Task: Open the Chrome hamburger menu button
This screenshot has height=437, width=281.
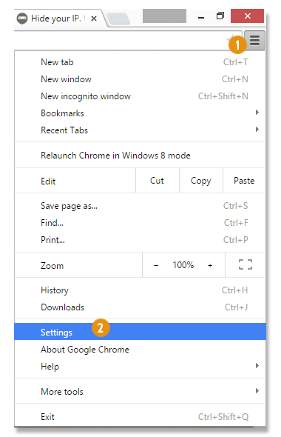Action: pyautogui.click(x=254, y=41)
